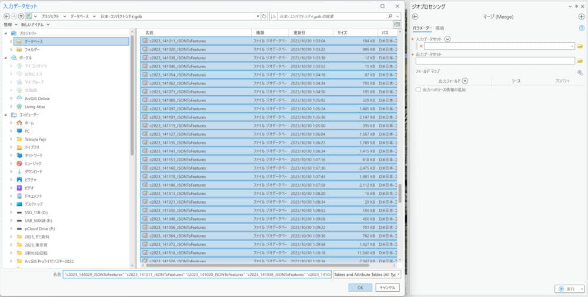Click table icon of c2023_141011_JSONToFeatures
This screenshot has height=297, width=588.
[145, 41]
